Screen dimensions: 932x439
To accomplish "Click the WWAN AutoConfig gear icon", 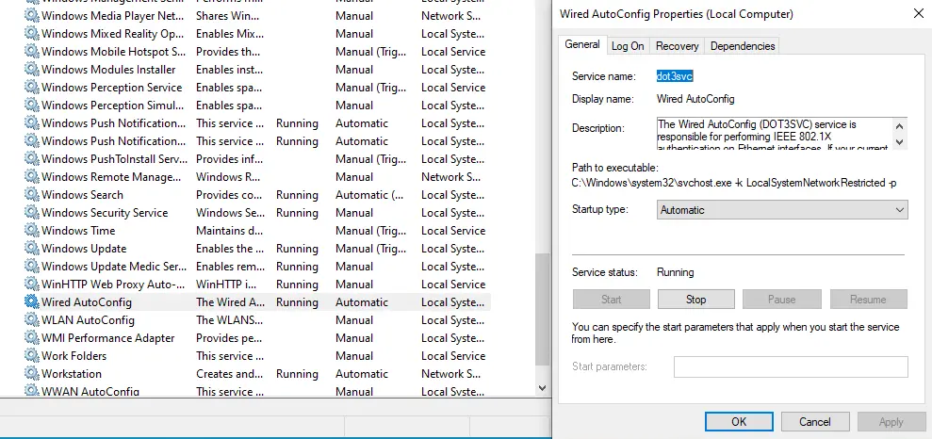I will pos(31,392).
